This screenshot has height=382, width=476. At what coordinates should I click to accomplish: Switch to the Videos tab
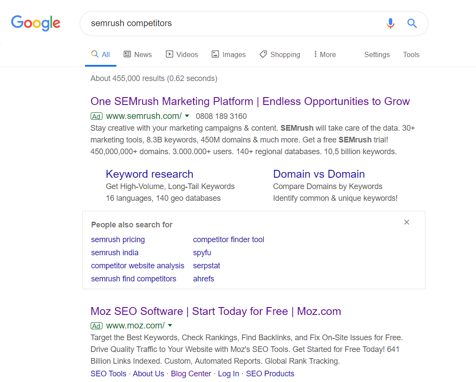[x=182, y=54]
